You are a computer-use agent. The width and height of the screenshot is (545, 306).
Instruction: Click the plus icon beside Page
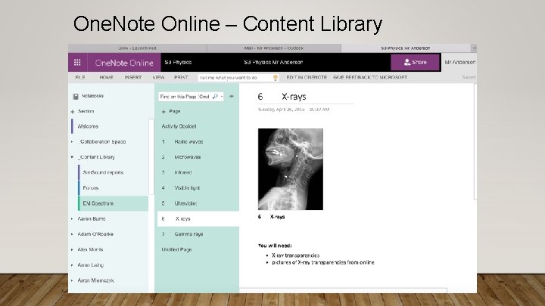pyautogui.click(x=163, y=112)
